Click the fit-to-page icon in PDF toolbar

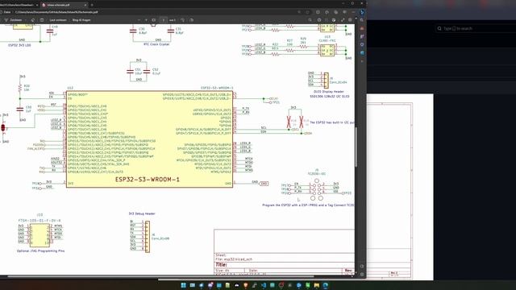(x=153, y=20)
